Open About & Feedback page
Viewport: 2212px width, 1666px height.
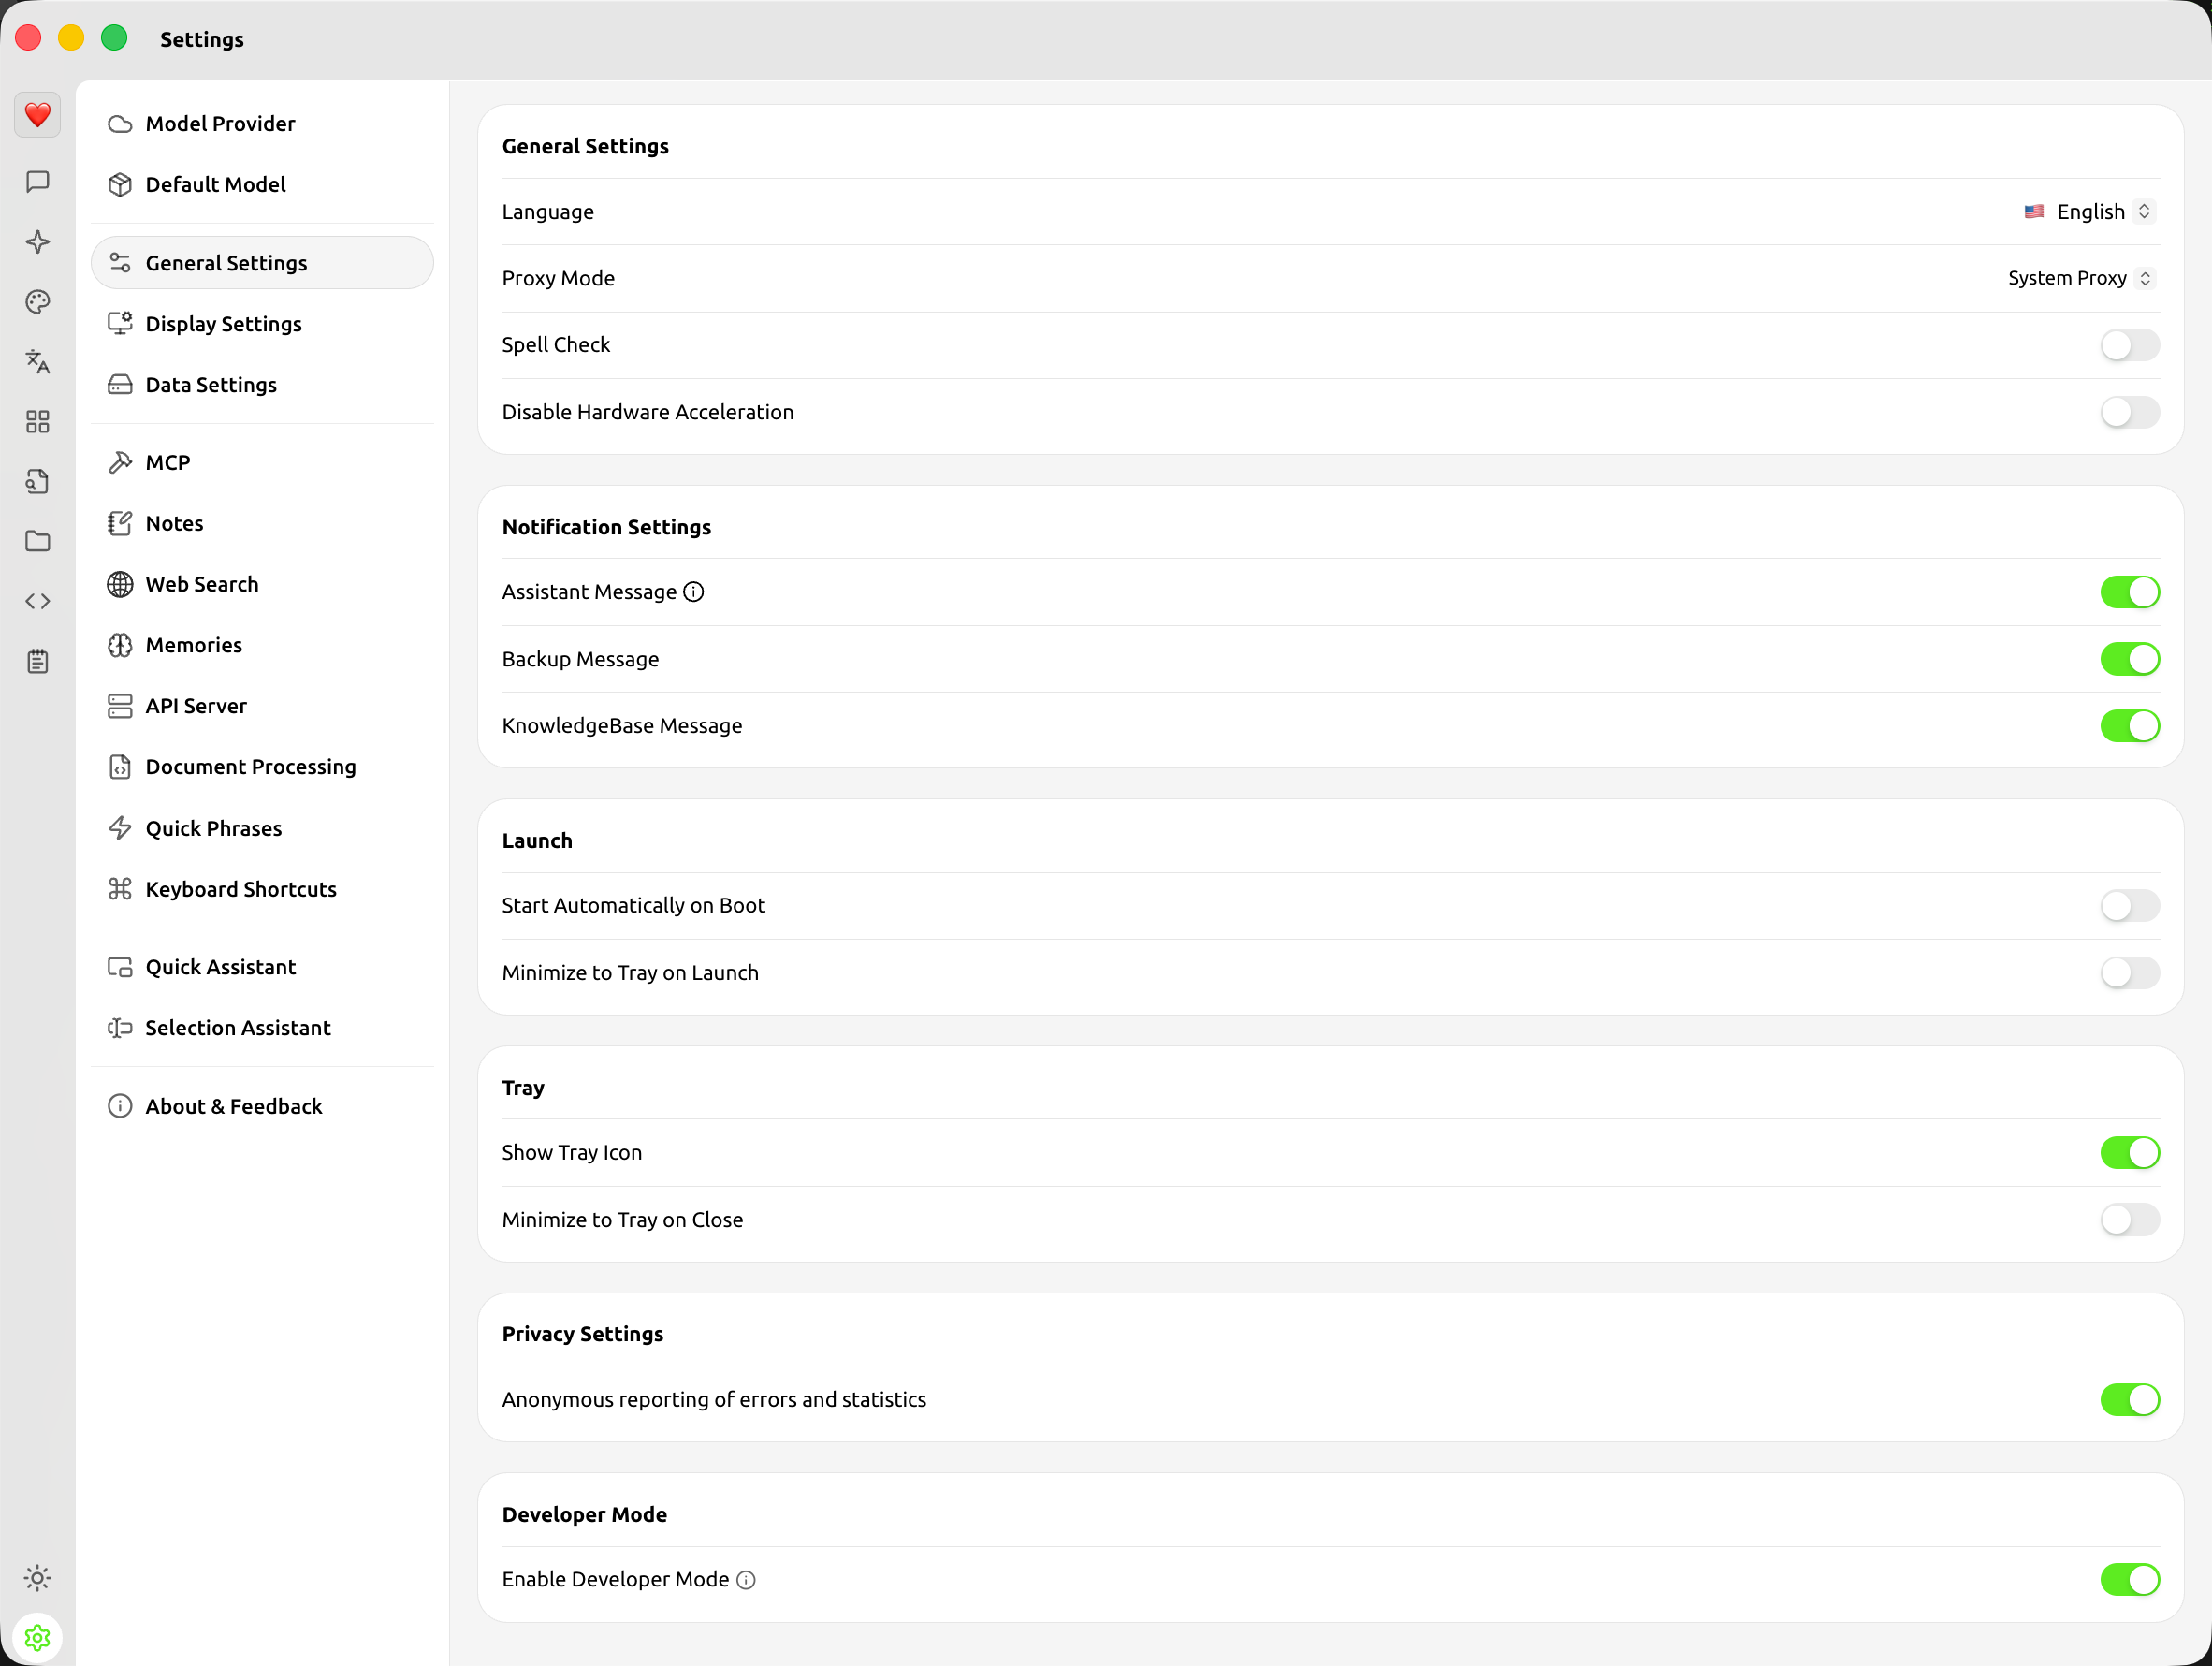[x=233, y=1106]
